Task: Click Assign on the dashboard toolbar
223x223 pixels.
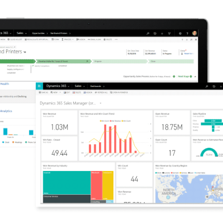Action: [88, 92]
